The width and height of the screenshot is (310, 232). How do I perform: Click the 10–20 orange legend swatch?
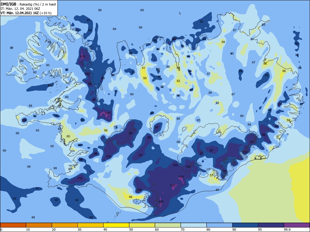coord(39,225)
